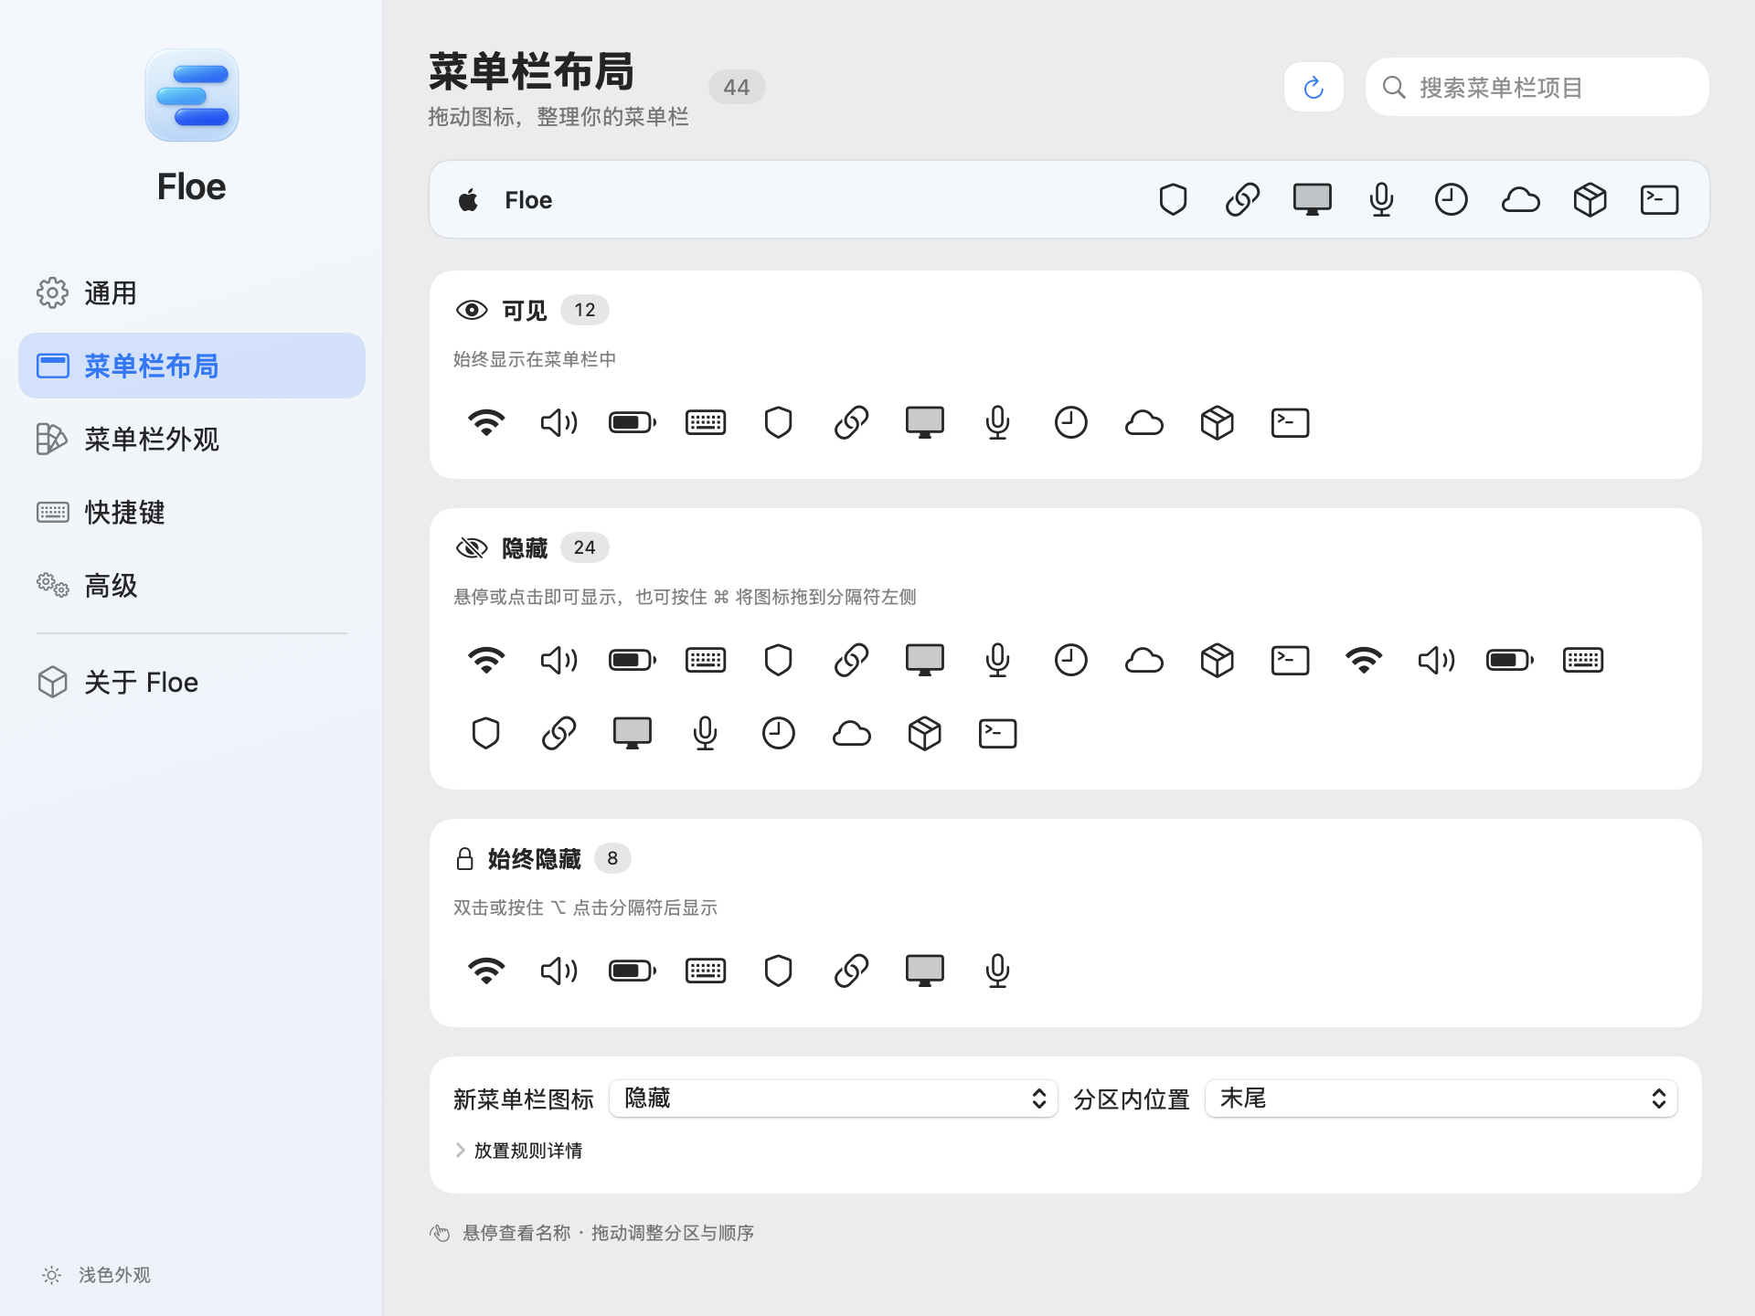Open the 通用 settings tab

coord(192,292)
